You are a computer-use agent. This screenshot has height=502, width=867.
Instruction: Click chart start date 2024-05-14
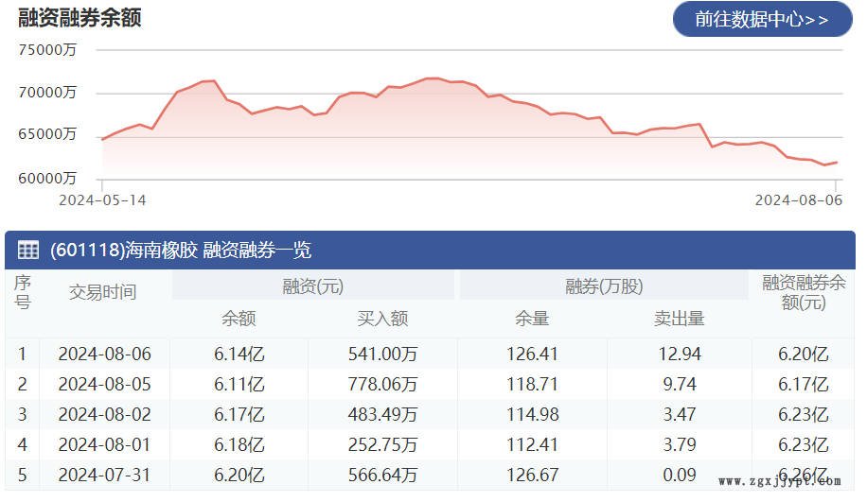coord(103,200)
